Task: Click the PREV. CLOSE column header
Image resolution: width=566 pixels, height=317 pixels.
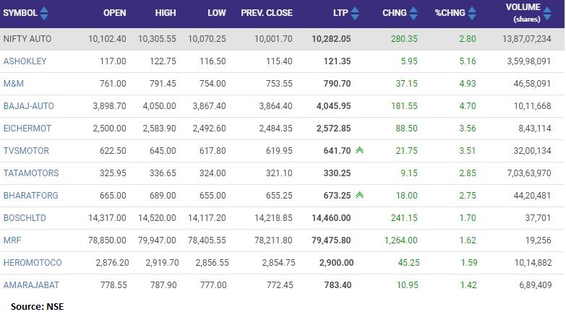Action: click(267, 13)
